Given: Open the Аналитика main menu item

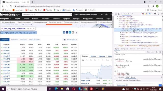Looking at the screenshot, I should (x=45, y=19).
